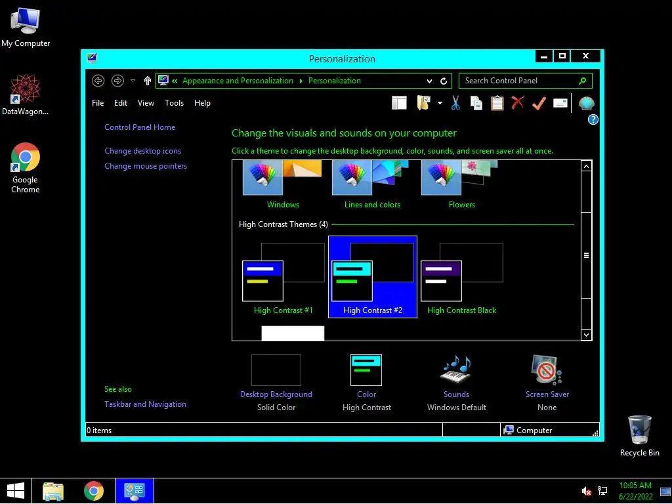This screenshot has width=672, height=504.
Task: Click the Forward navigation arrow
Action: tap(117, 81)
